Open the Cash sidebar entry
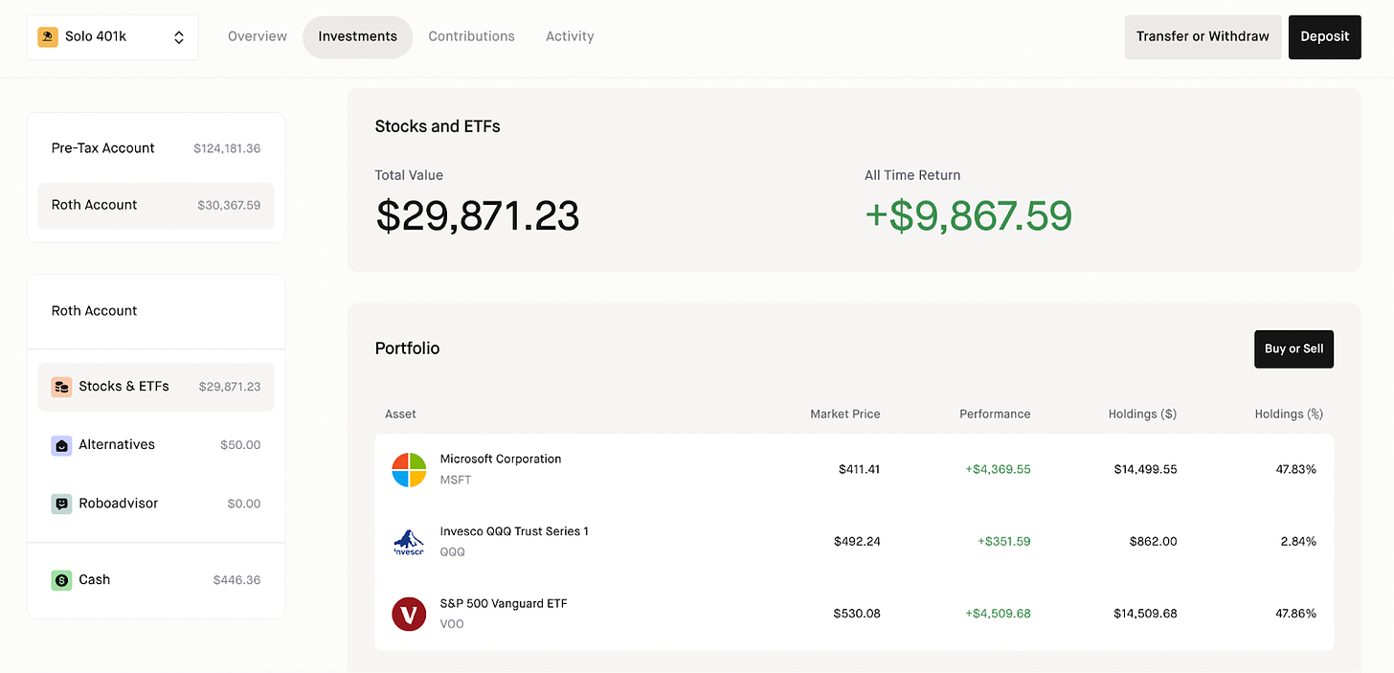The width and height of the screenshot is (1394, 673). coord(156,580)
